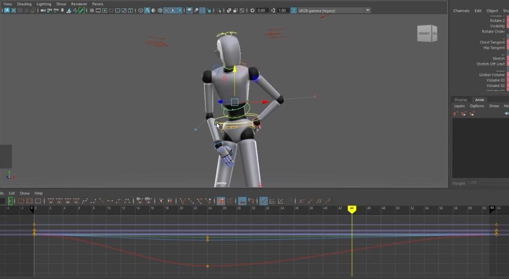Click the exposure value field 0.00
The image size is (509, 279).
coord(262,11)
